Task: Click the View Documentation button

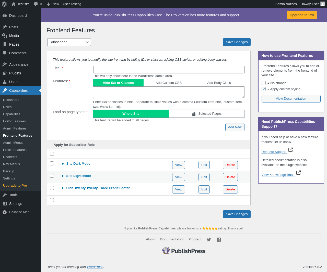Action: 291,99
